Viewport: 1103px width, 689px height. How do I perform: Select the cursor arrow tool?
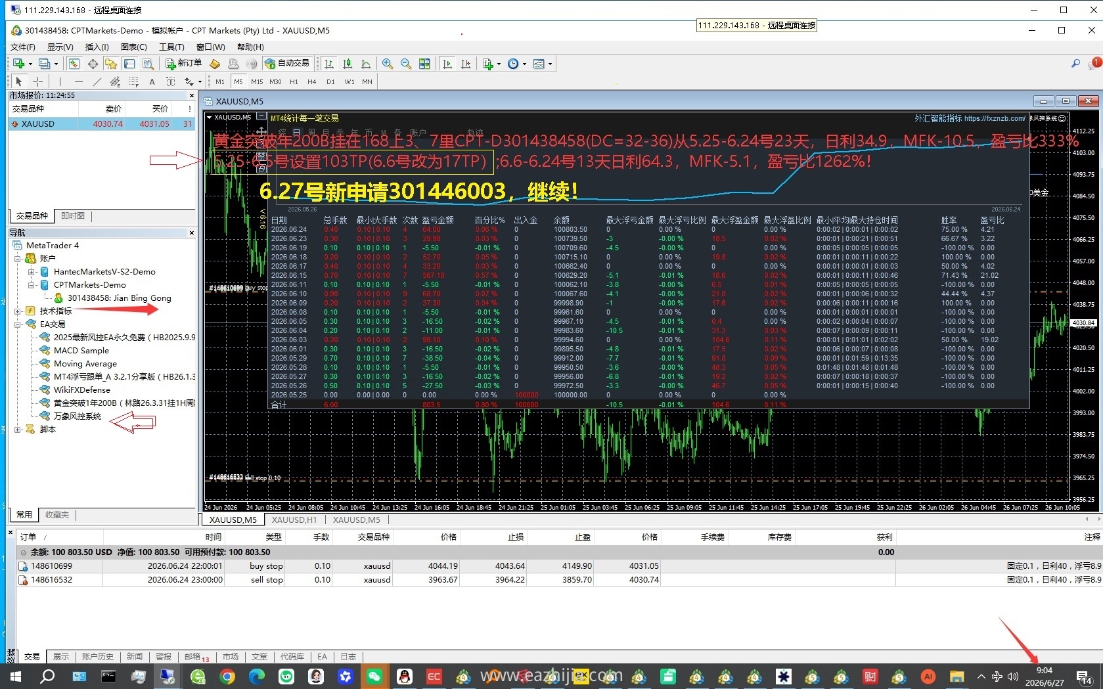tap(19, 81)
